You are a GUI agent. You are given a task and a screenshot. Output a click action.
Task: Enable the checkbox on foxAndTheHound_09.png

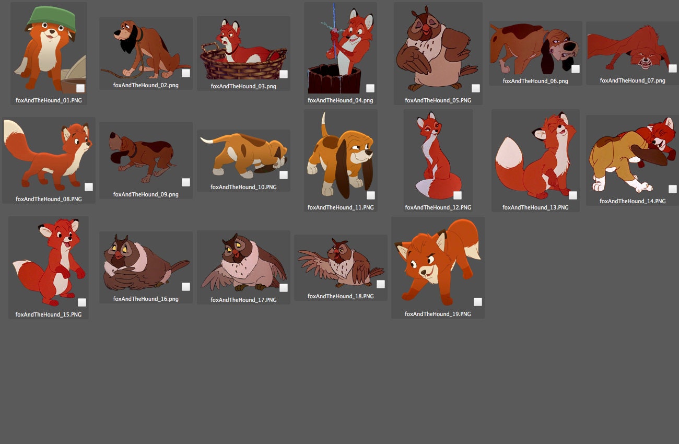tap(186, 182)
